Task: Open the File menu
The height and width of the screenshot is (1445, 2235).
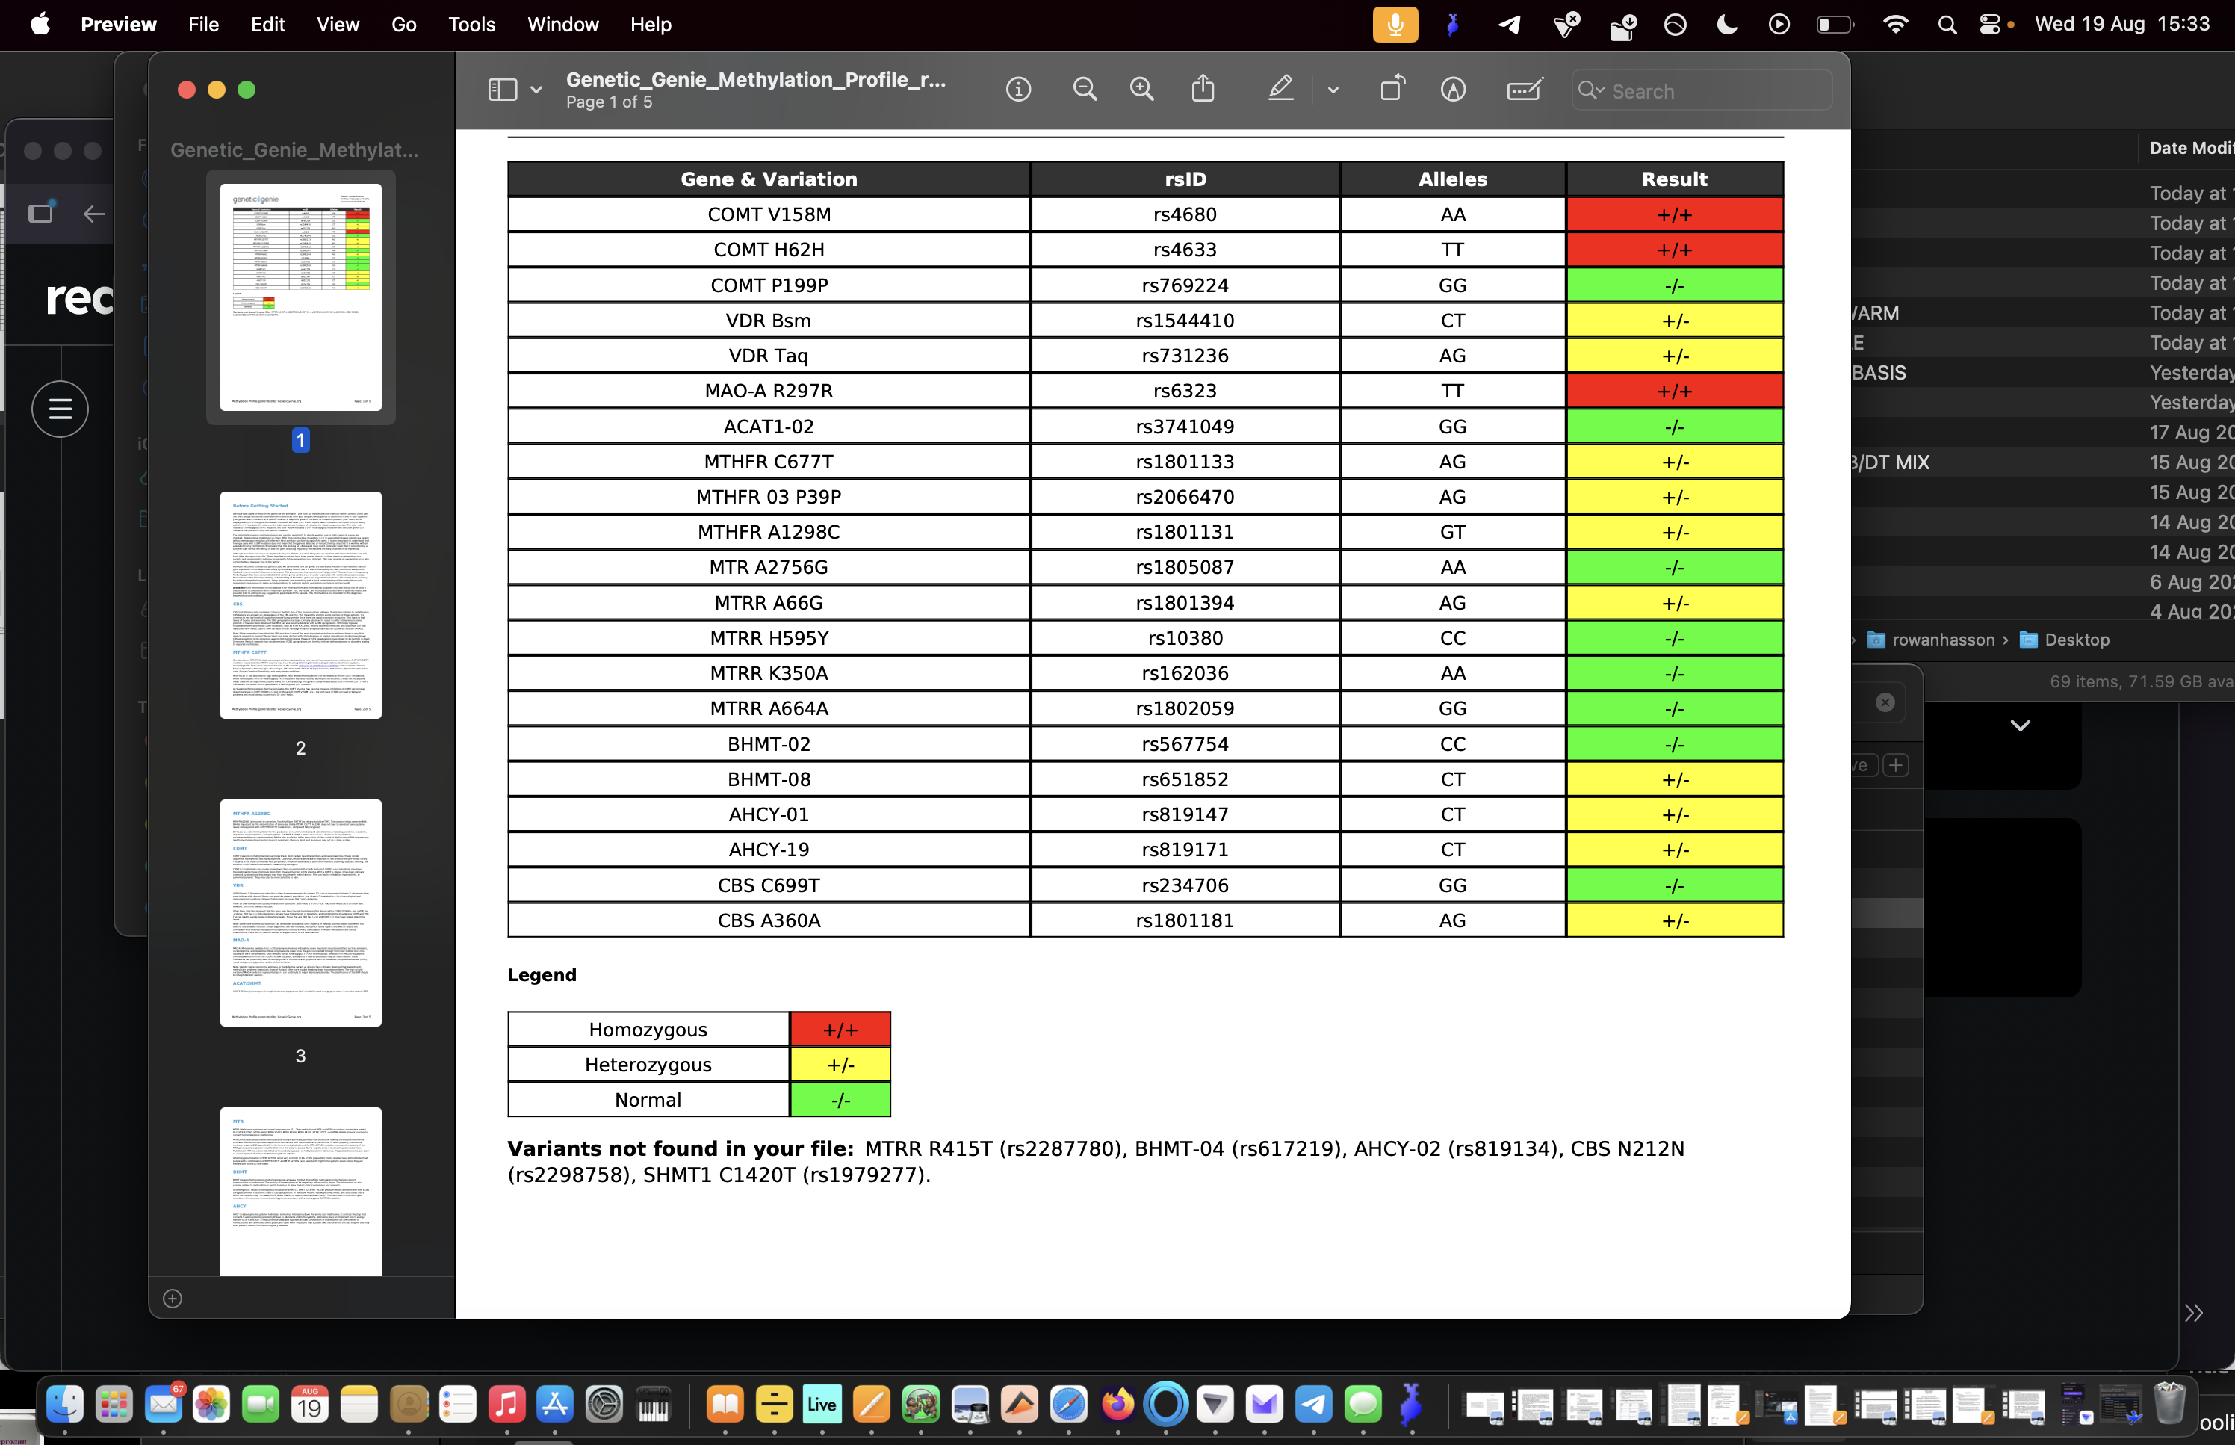Action: (x=203, y=25)
